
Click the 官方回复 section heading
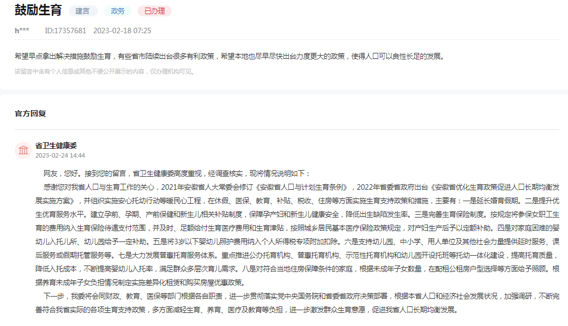[31, 113]
